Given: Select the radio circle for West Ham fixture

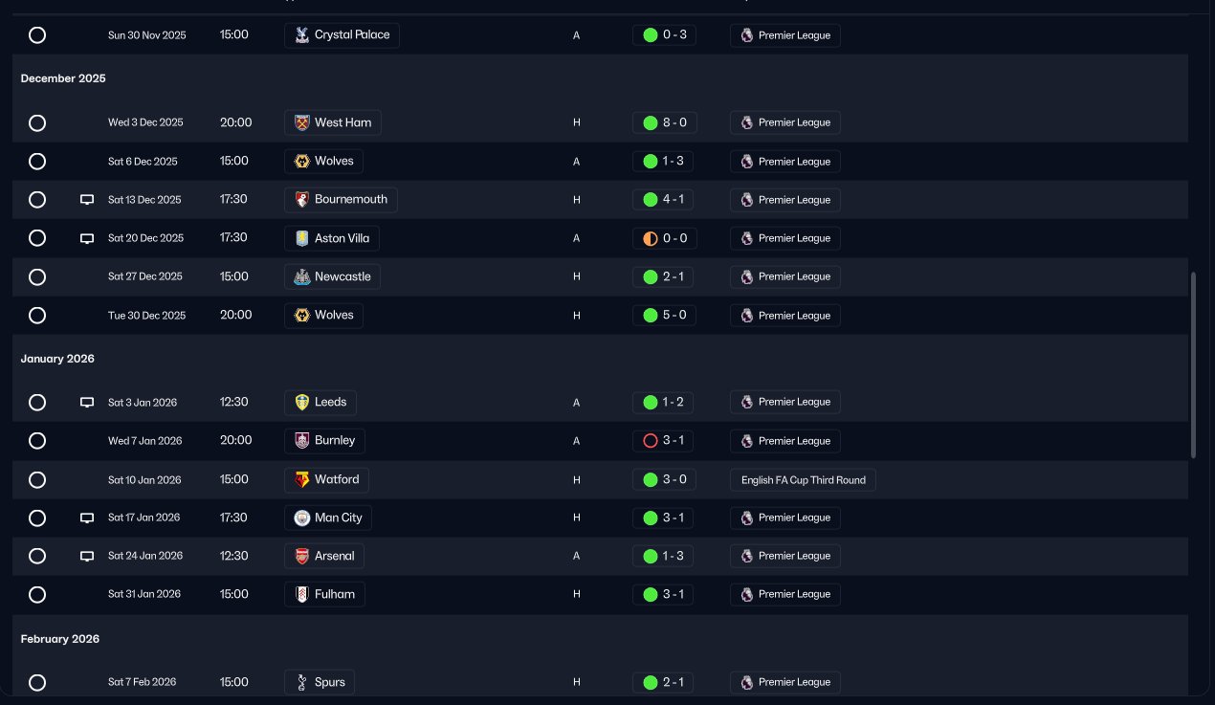Looking at the screenshot, I should coord(37,123).
